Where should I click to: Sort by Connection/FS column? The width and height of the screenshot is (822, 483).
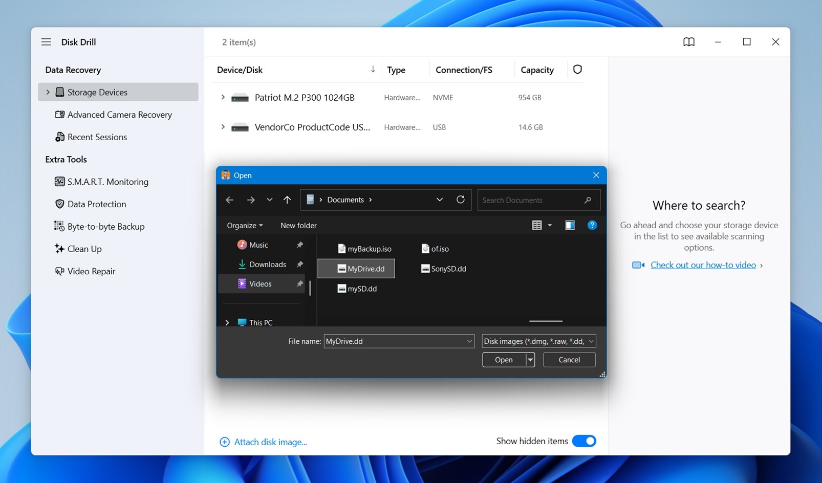point(464,70)
